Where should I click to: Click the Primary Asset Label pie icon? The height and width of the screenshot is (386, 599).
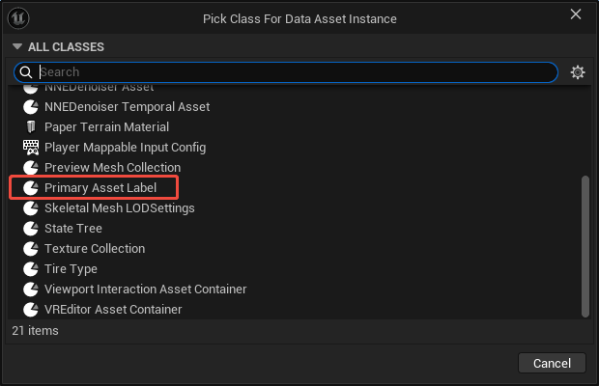point(30,188)
